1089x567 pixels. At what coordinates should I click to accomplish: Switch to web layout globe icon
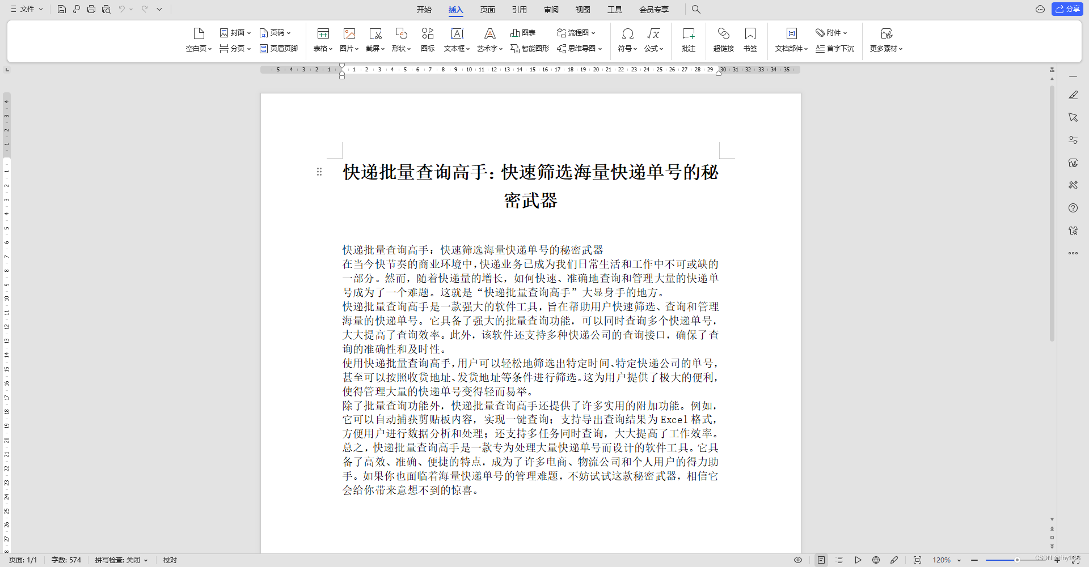pyautogui.click(x=876, y=560)
